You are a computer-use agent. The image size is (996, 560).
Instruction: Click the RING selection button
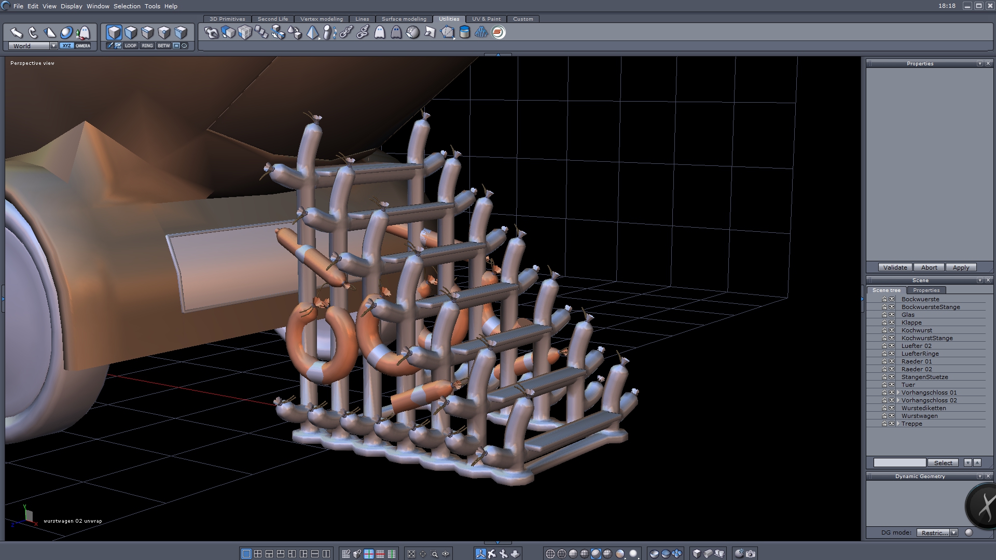point(147,46)
